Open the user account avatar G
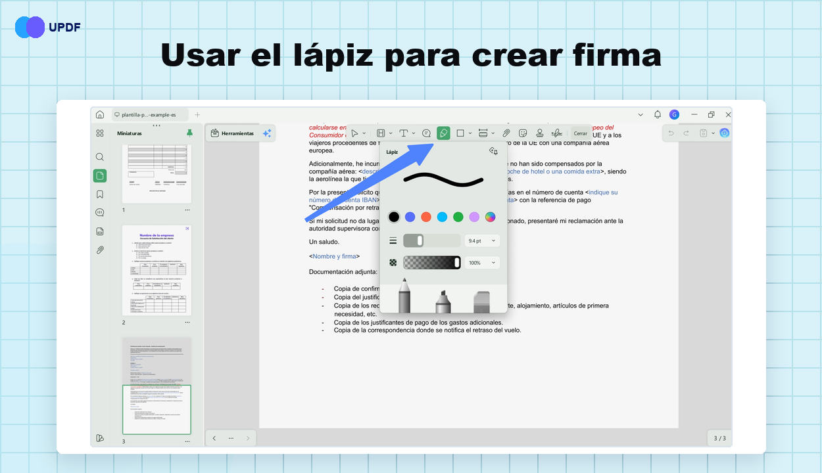Viewport: 822px width, 473px height. click(x=674, y=114)
